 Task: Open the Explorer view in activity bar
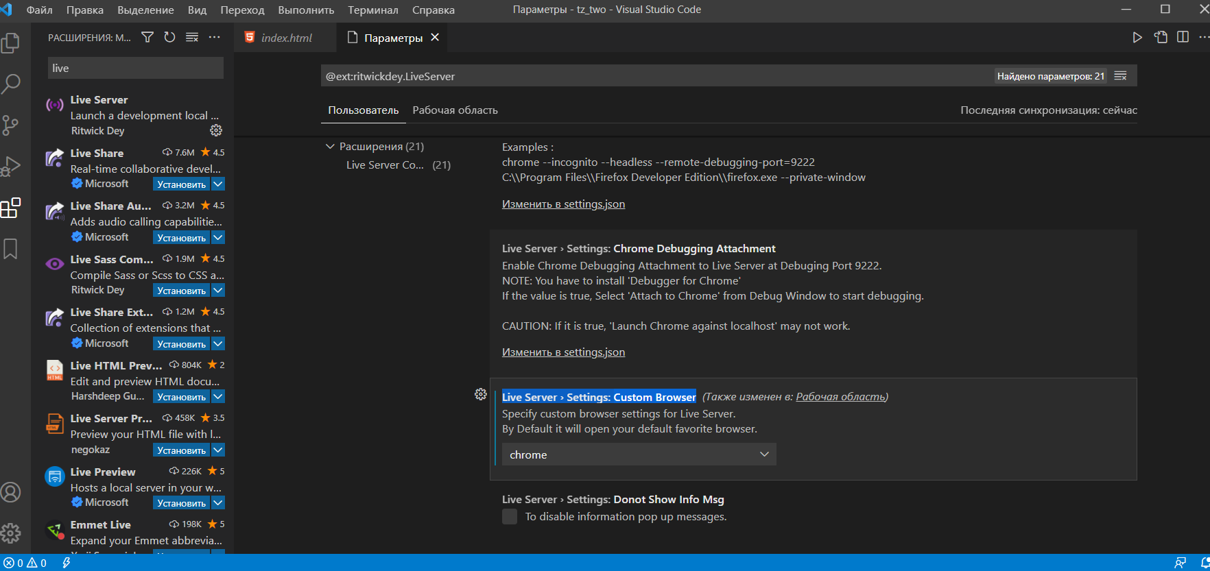[11, 43]
